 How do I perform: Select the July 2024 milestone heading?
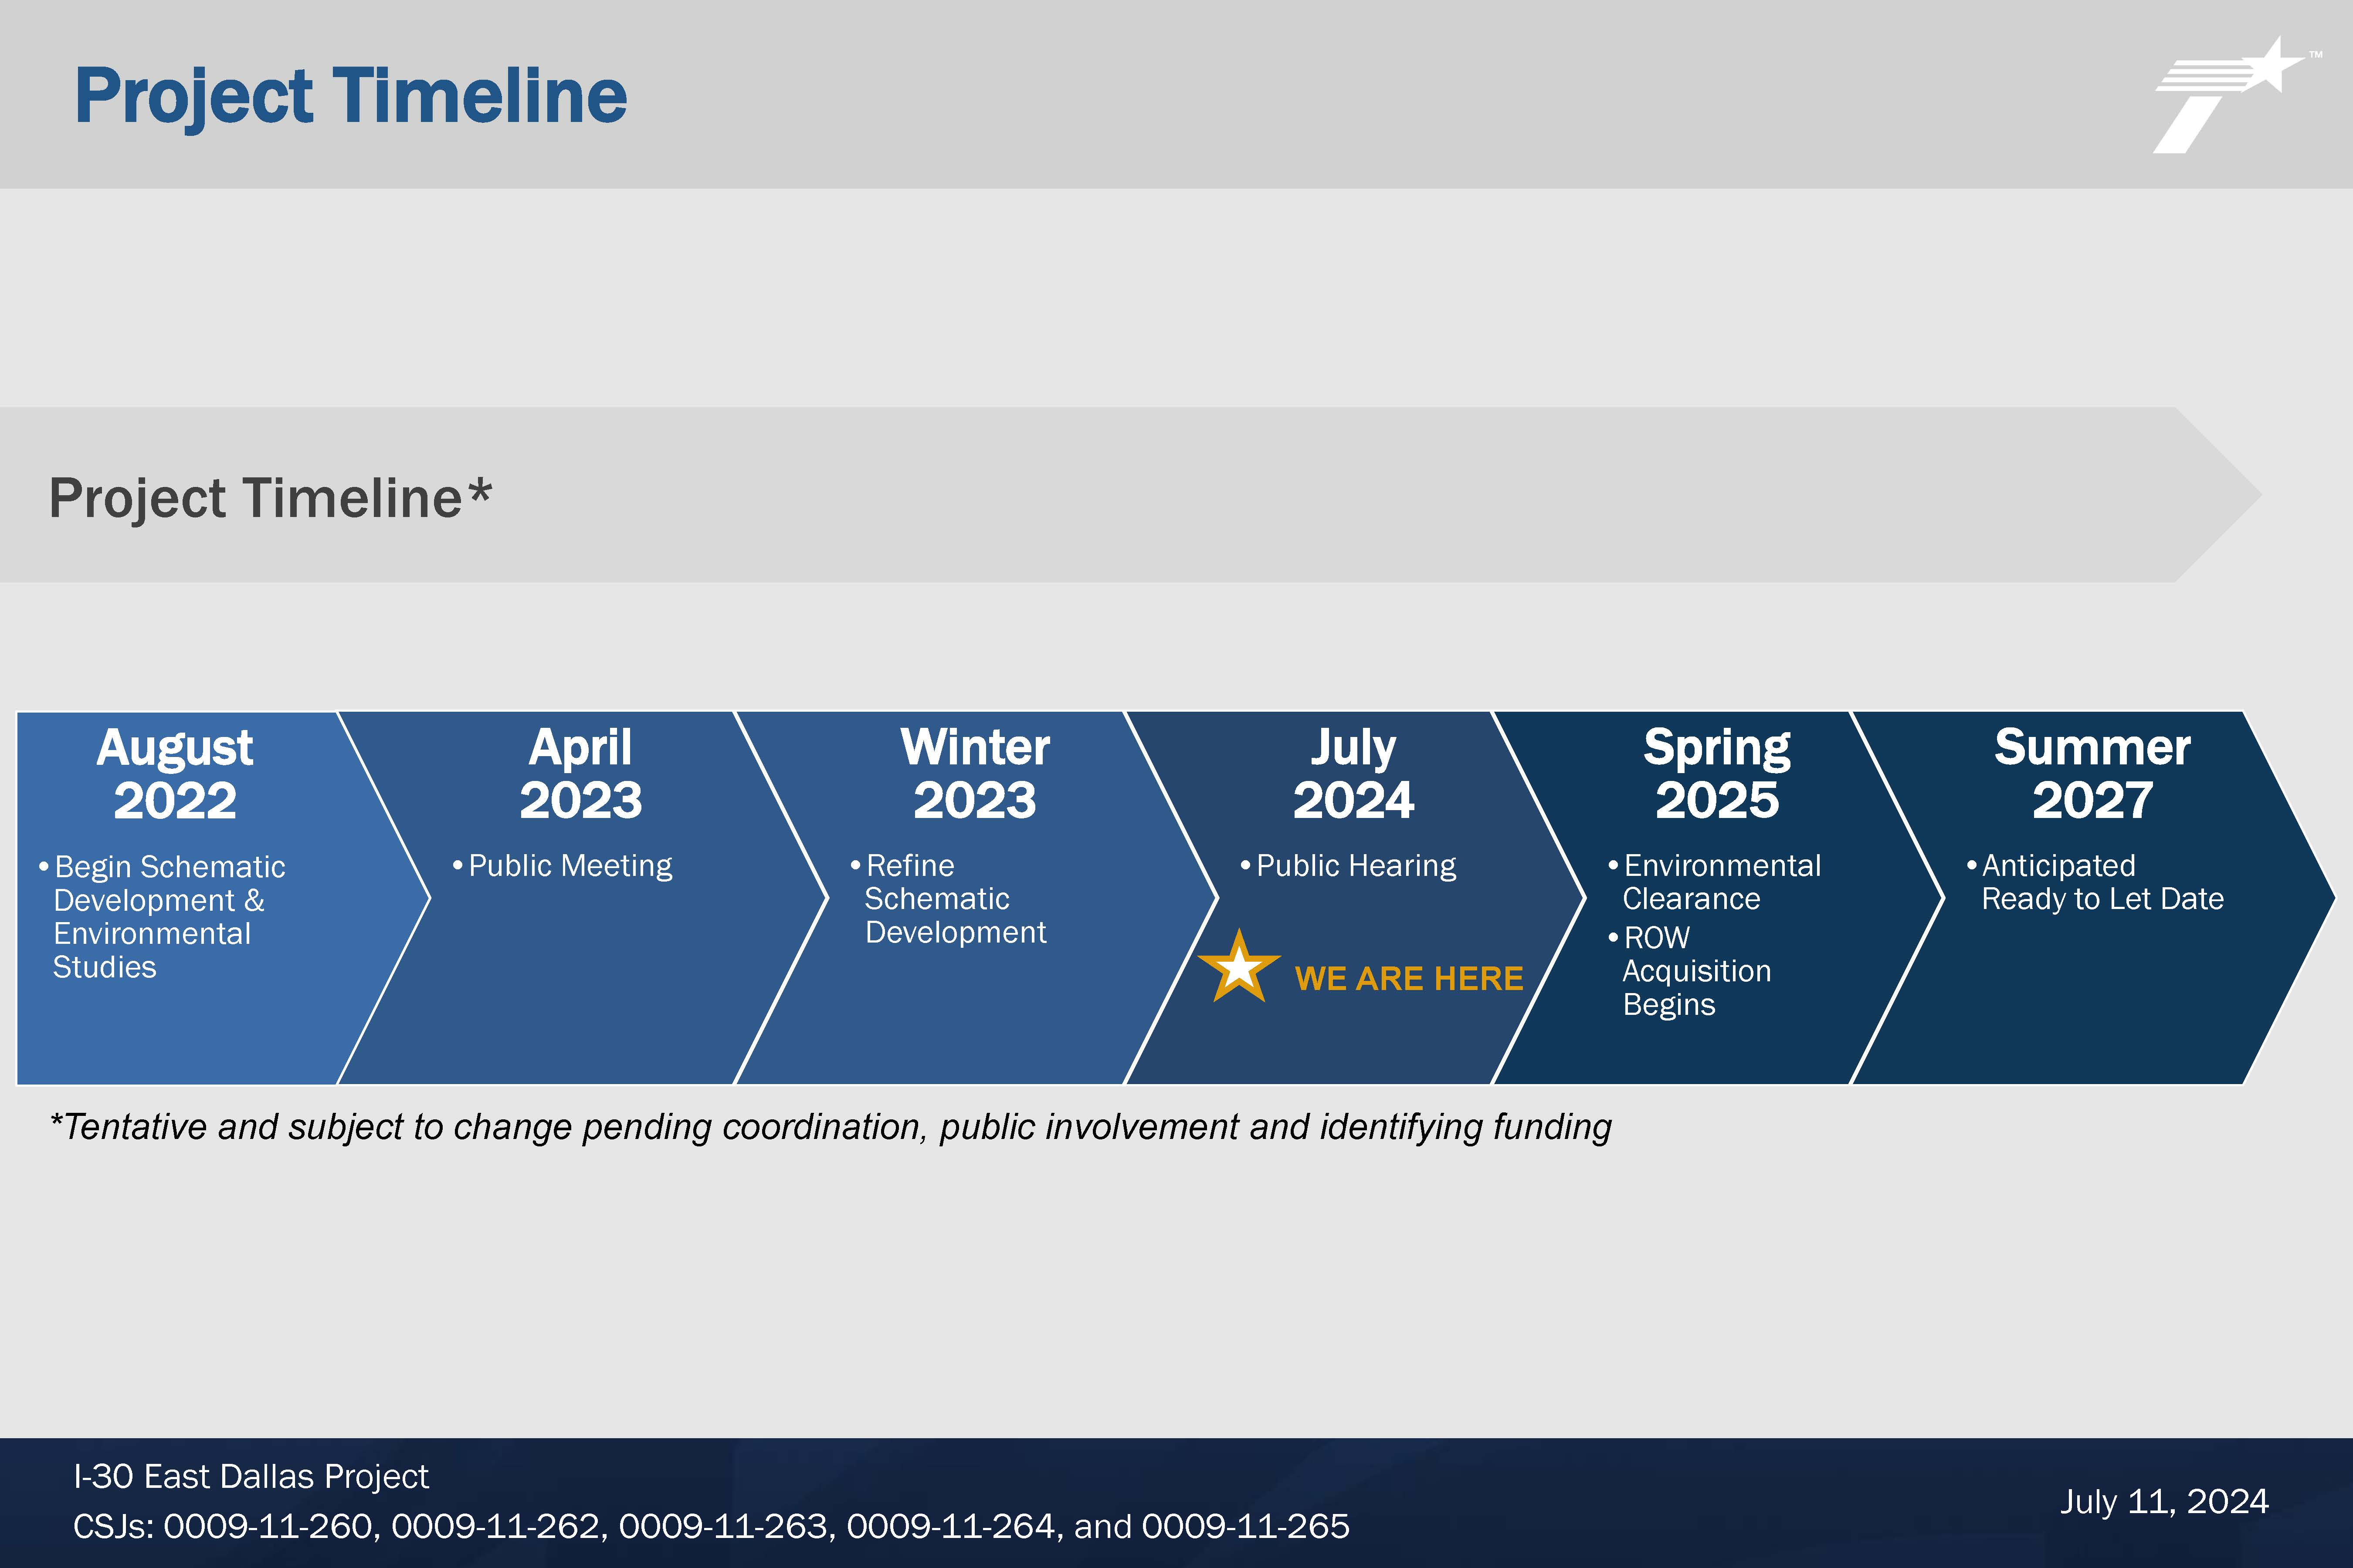pos(1353,773)
